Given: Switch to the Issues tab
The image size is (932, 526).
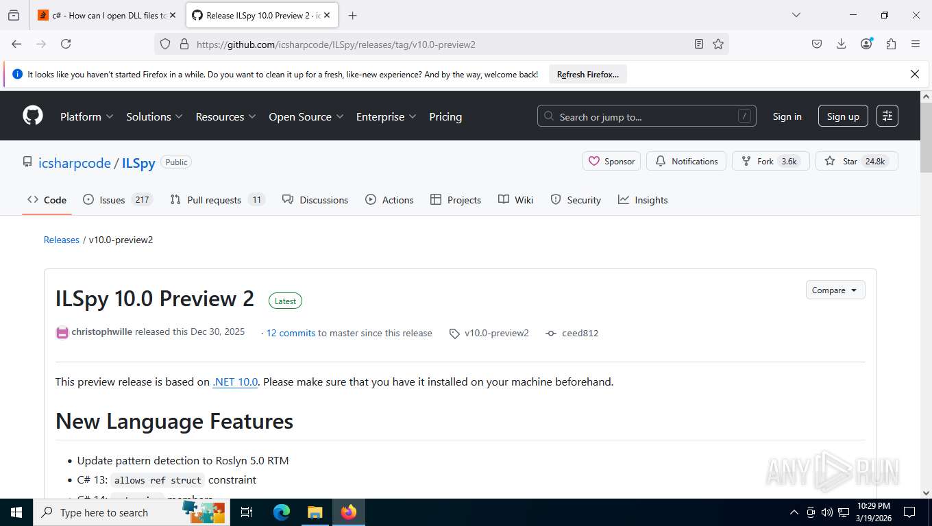Looking at the screenshot, I should click(117, 200).
